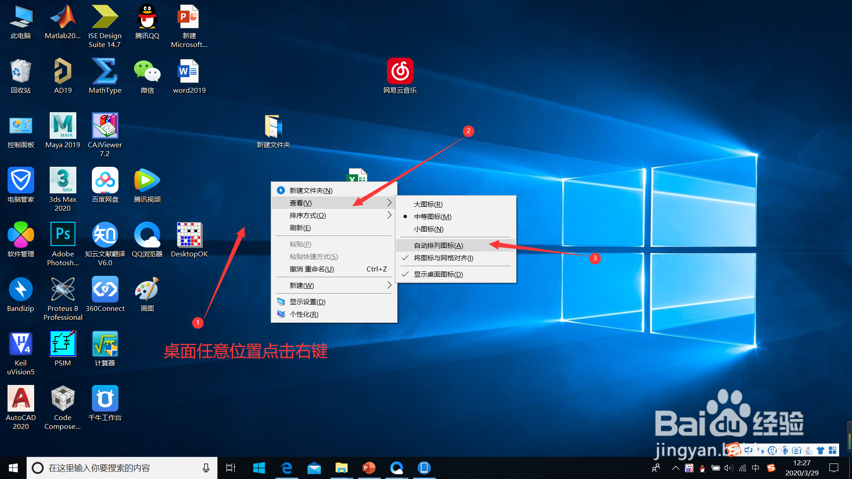The width and height of the screenshot is (852, 479).
Task: Select 大图标 icon size
Action: click(426, 204)
